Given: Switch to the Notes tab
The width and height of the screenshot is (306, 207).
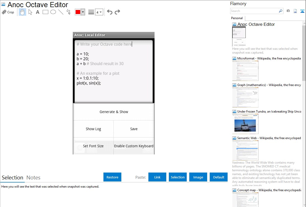Looking at the screenshot, I should 33,178.
